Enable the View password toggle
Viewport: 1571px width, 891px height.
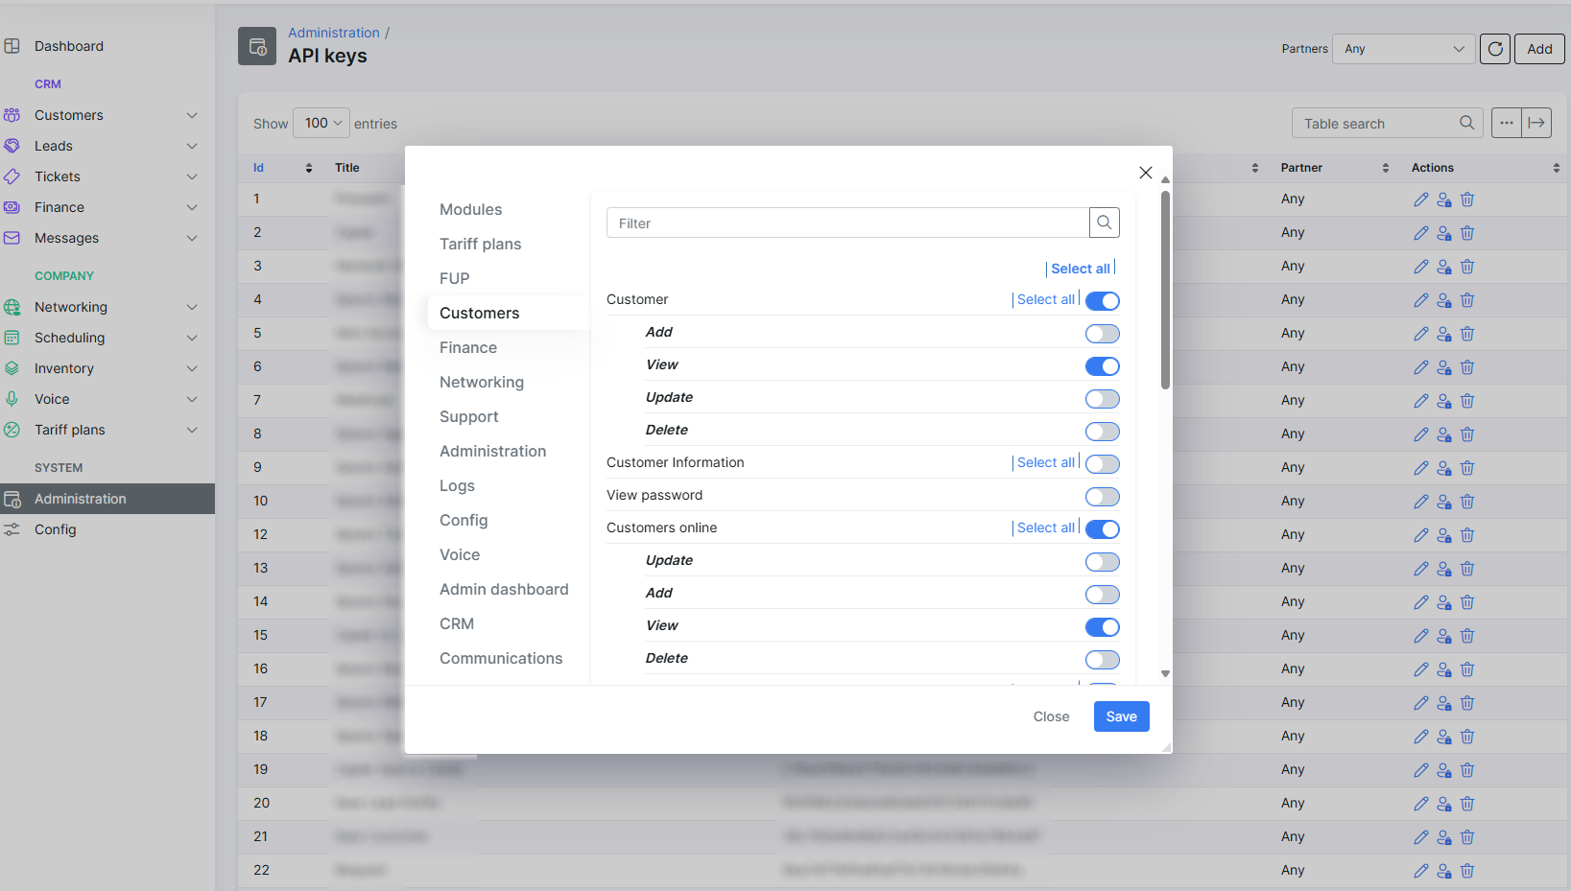click(1103, 497)
